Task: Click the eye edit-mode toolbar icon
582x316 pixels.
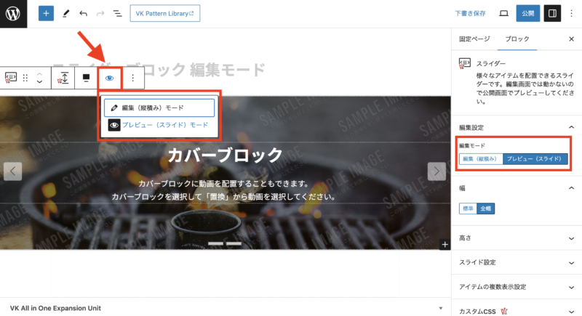Action: [x=110, y=77]
